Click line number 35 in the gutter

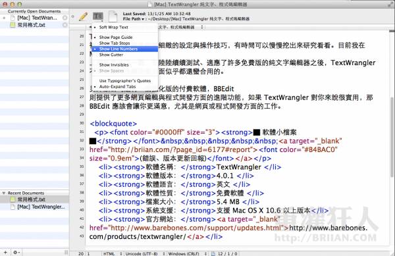(x=82, y=166)
